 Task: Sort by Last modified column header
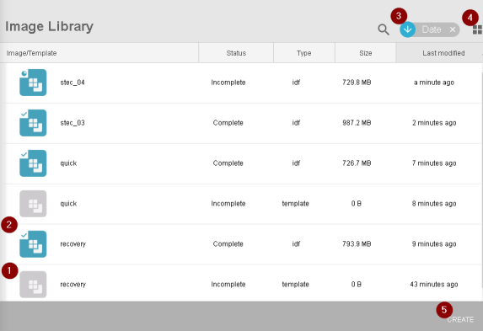[443, 53]
